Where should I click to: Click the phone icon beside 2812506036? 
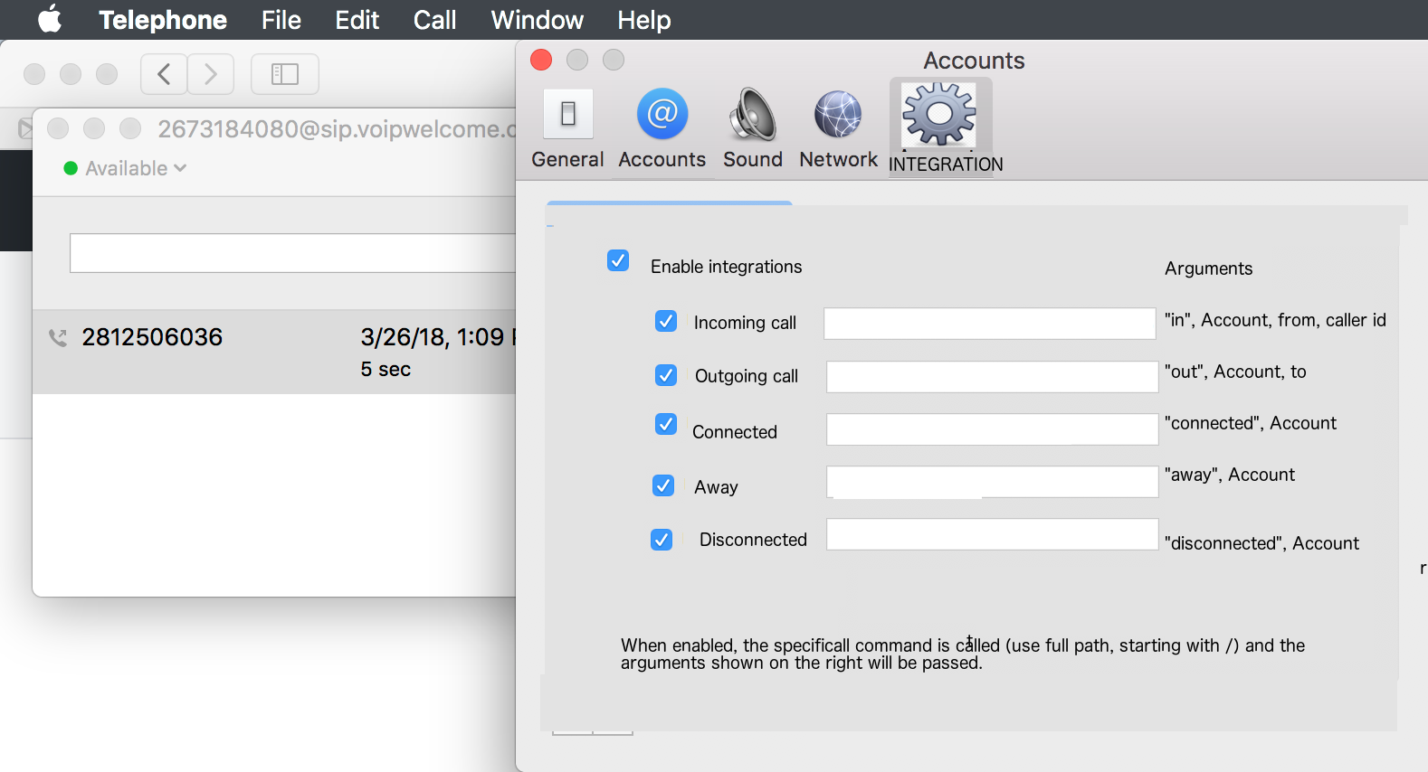click(x=58, y=338)
